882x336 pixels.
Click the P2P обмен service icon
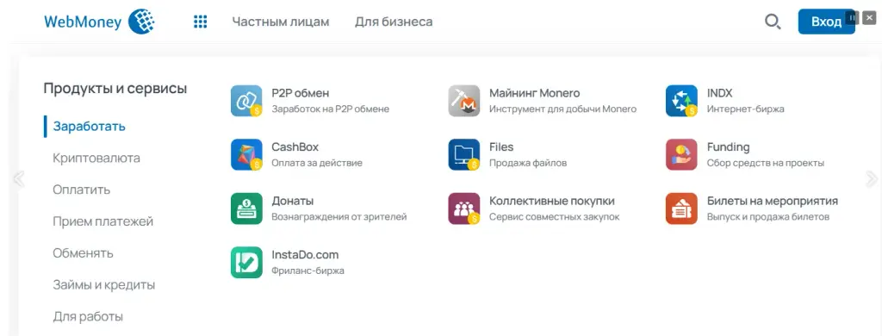[x=246, y=101]
